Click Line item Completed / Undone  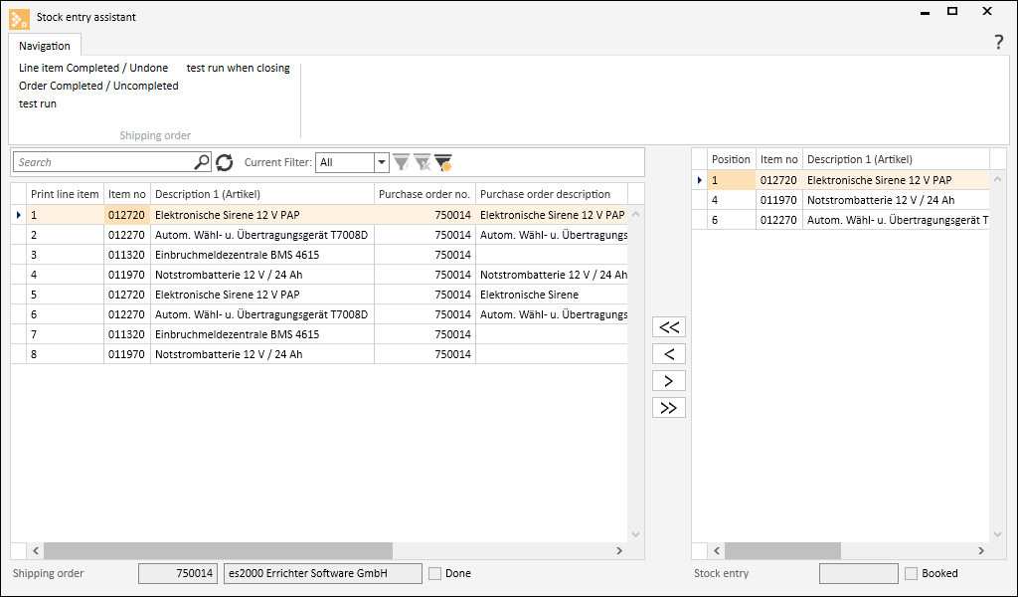(93, 68)
